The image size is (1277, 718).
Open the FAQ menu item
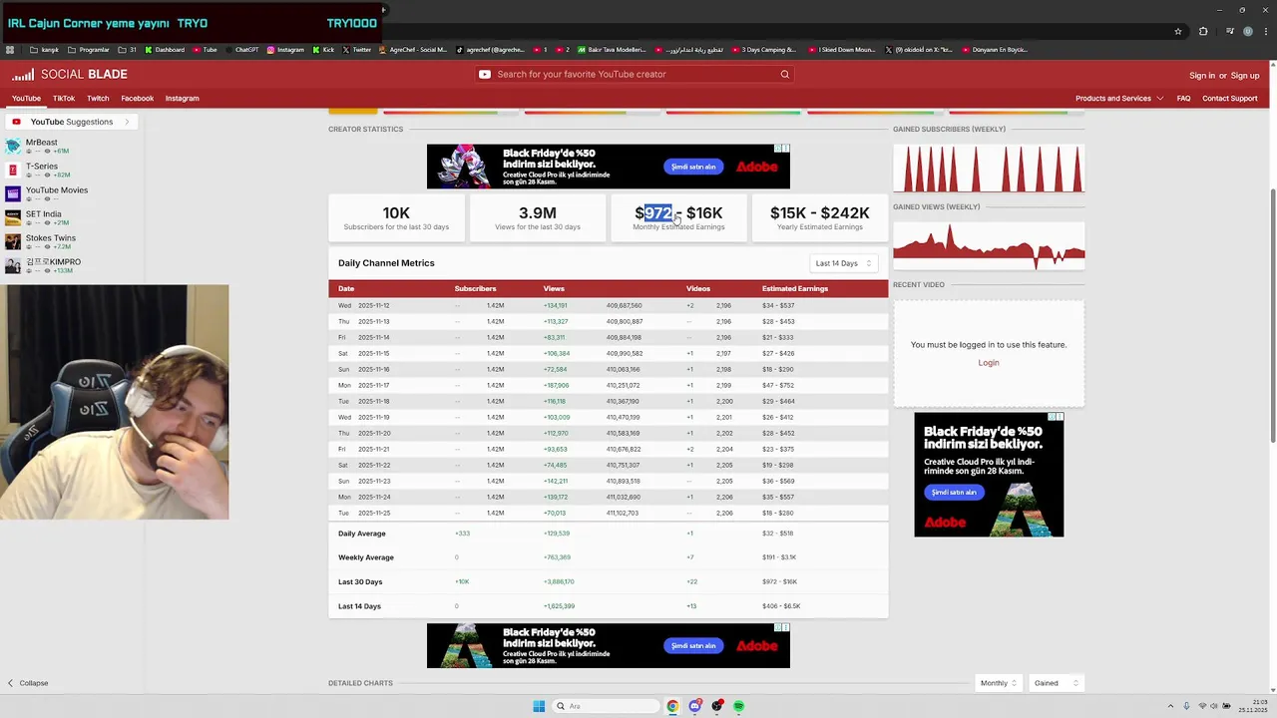click(1183, 99)
